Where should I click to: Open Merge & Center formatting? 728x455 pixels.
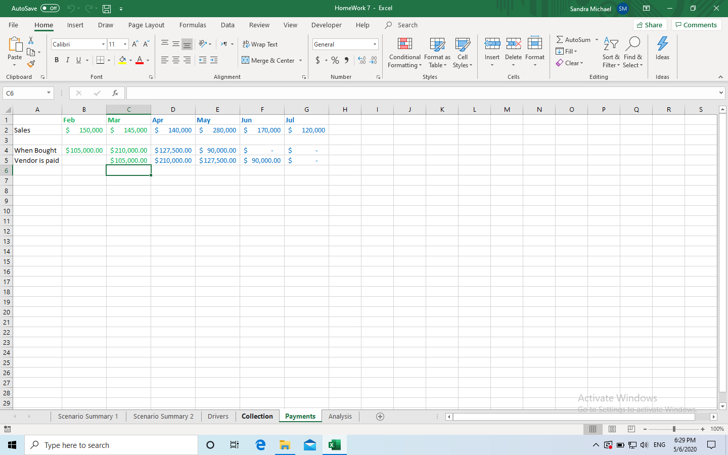point(268,60)
